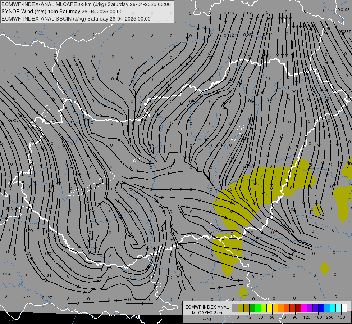
Task: Click the legend tick label 400
Action: [341, 317]
